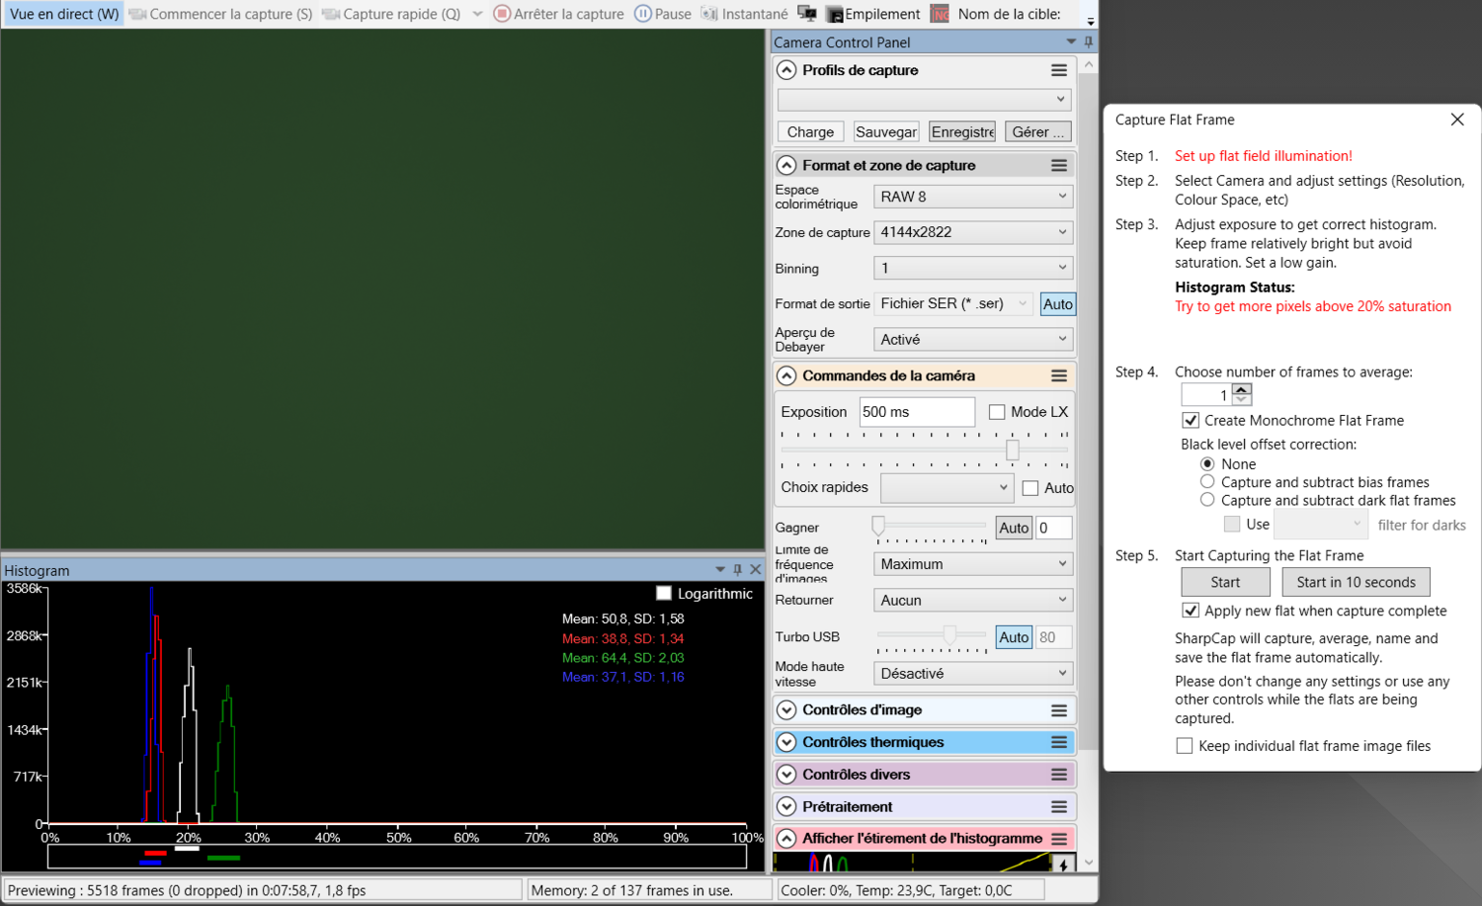The height and width of the screenshot is (906, 1482).
Task: Switch to Vue en direct (W)
Action: pyautogui.click(x=63, y=14)
